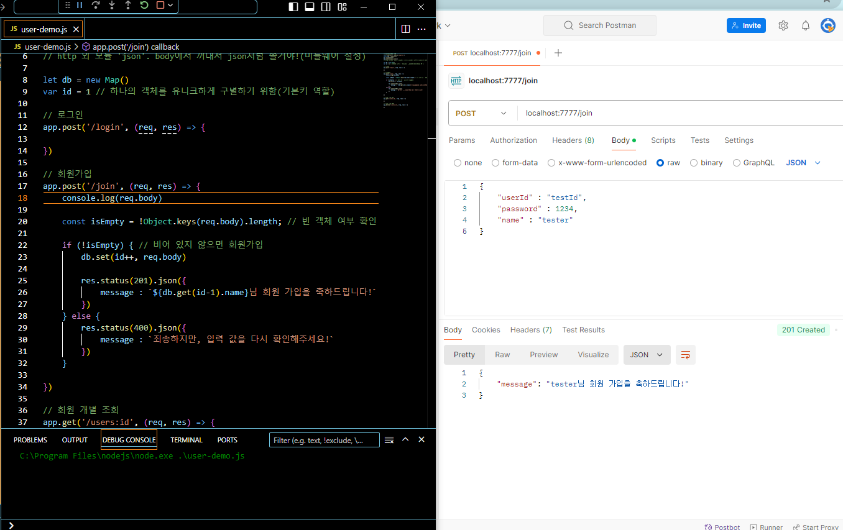This screenshot has height=530, width=843.
Task: Click the Step Into debug arrow
Action: pos(112,5)
